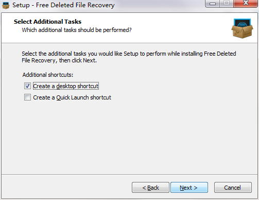Go back with the Back button
The height and width of the screenshot is (200, 259).
pos(150,188)
